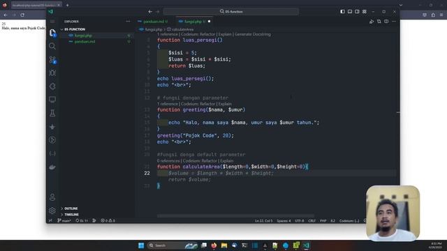Close the unsaved fungsi.php tab dot
This screenshot has width=447, height=251.
point(210,22)
